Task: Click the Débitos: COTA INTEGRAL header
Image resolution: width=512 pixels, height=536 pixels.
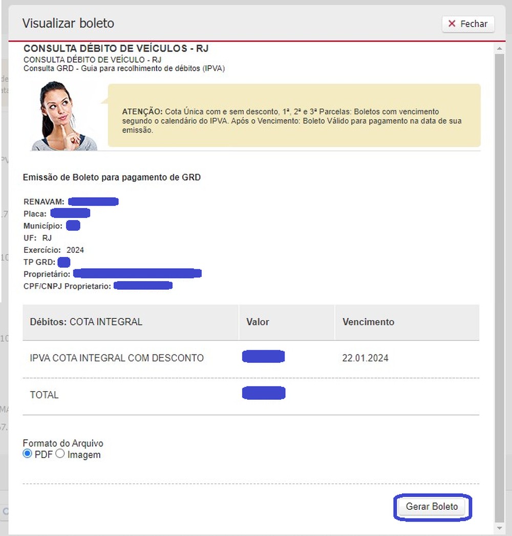Action: [x=86, y=322]
